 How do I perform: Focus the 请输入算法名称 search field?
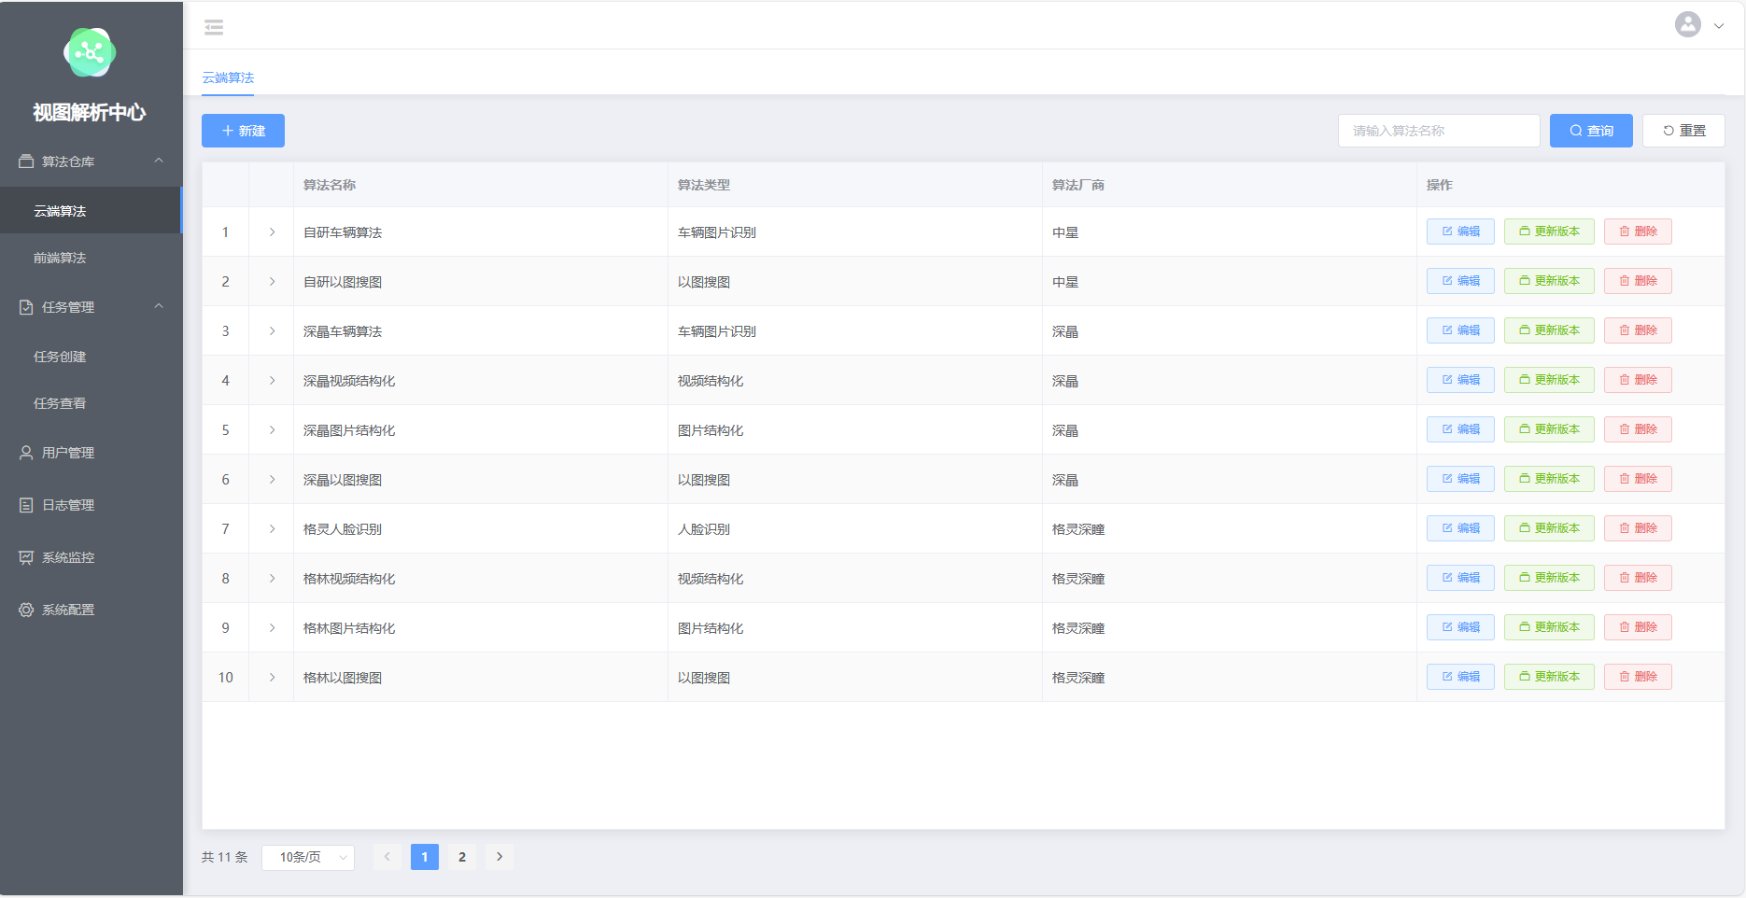(x=1438, y=131)
